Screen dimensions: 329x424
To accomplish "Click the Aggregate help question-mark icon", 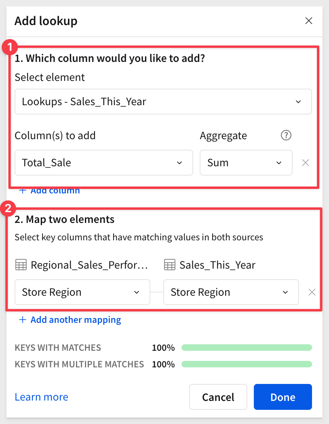I will 286,135.
